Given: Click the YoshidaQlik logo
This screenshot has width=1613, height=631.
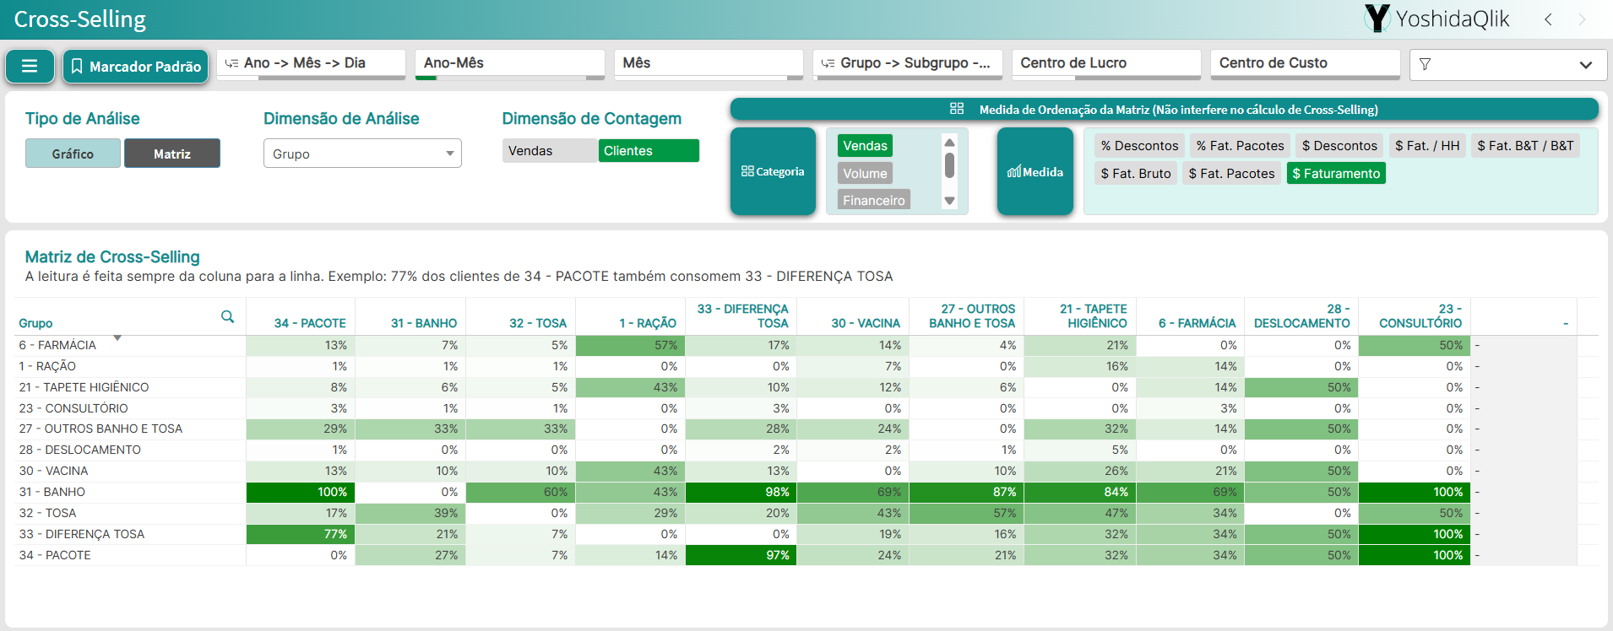Looking at the screenshot, I should tap(1436, 19).
